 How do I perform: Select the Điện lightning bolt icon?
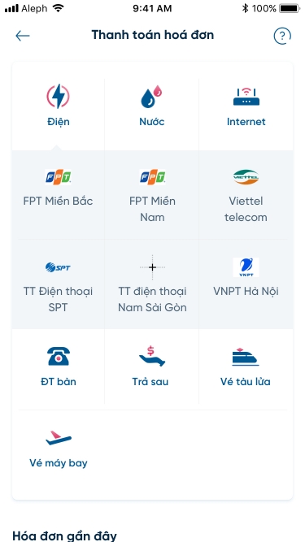[x=58, y=97]
